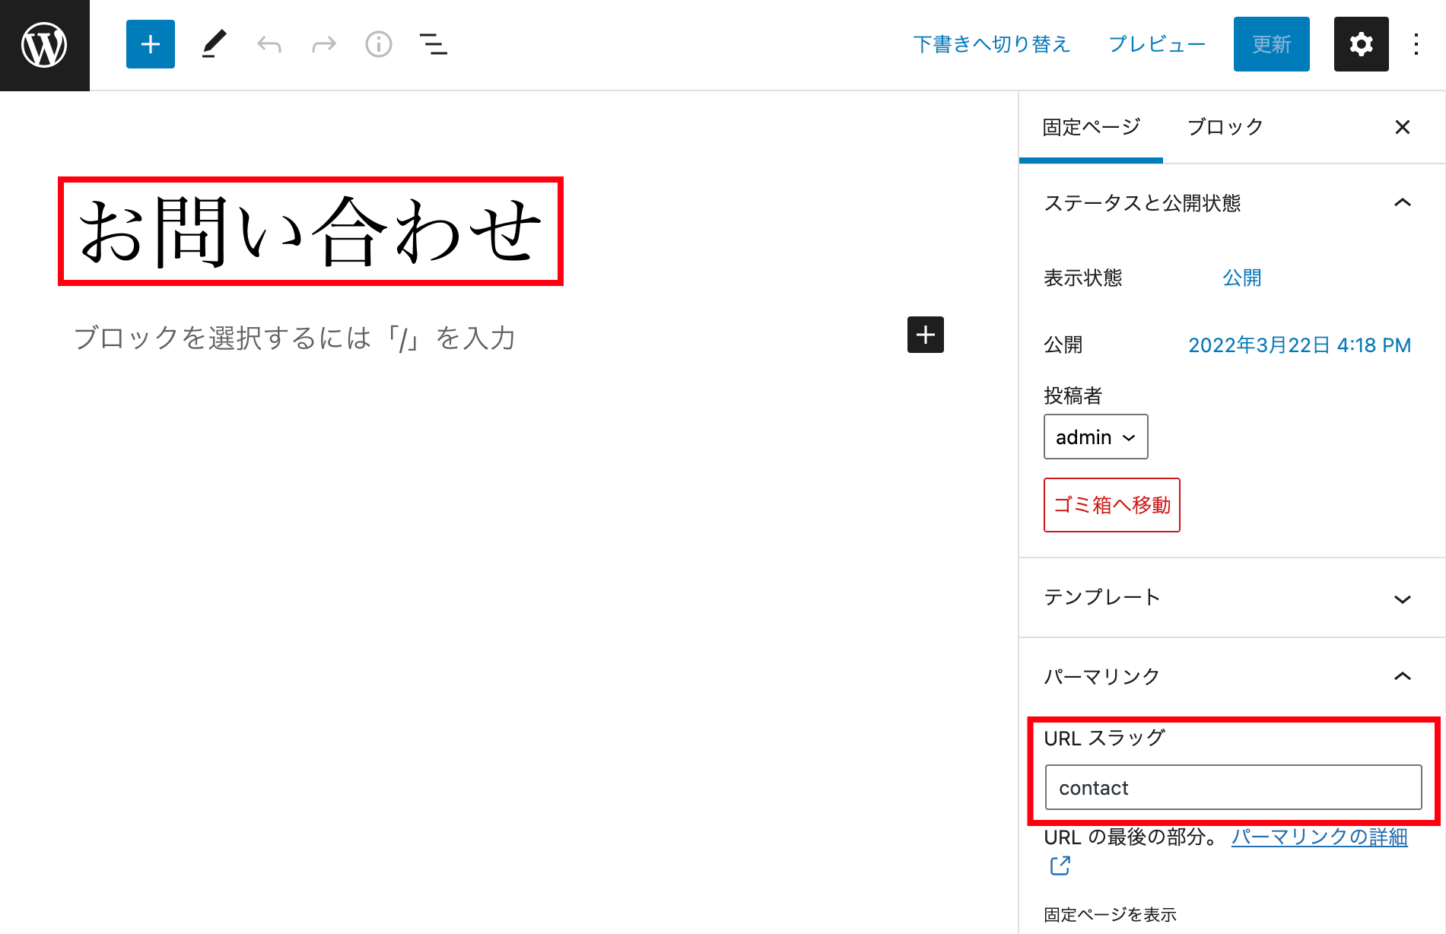Image resolution: width=1446 pixels, height=934 pixels.
Task: Collapse the ステータスと公開状態 panel
Action: click(1232, 203)
